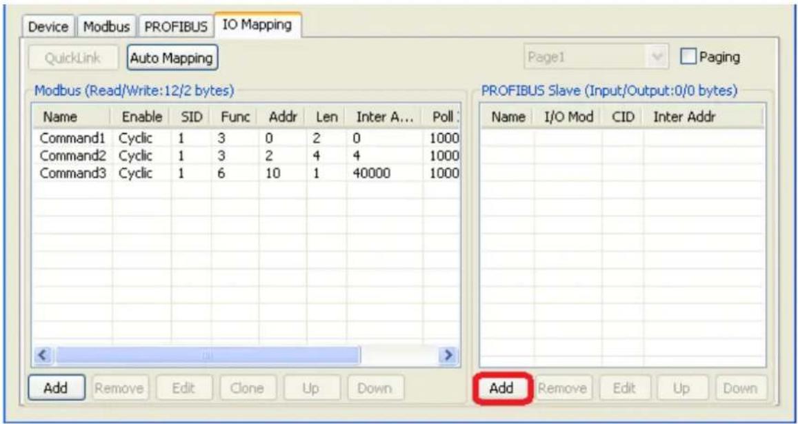Click the SID column header
Screen dimensions: 798x424
pyautogui.click(x=191, y=117)
